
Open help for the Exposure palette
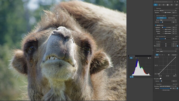coord(178,8)
